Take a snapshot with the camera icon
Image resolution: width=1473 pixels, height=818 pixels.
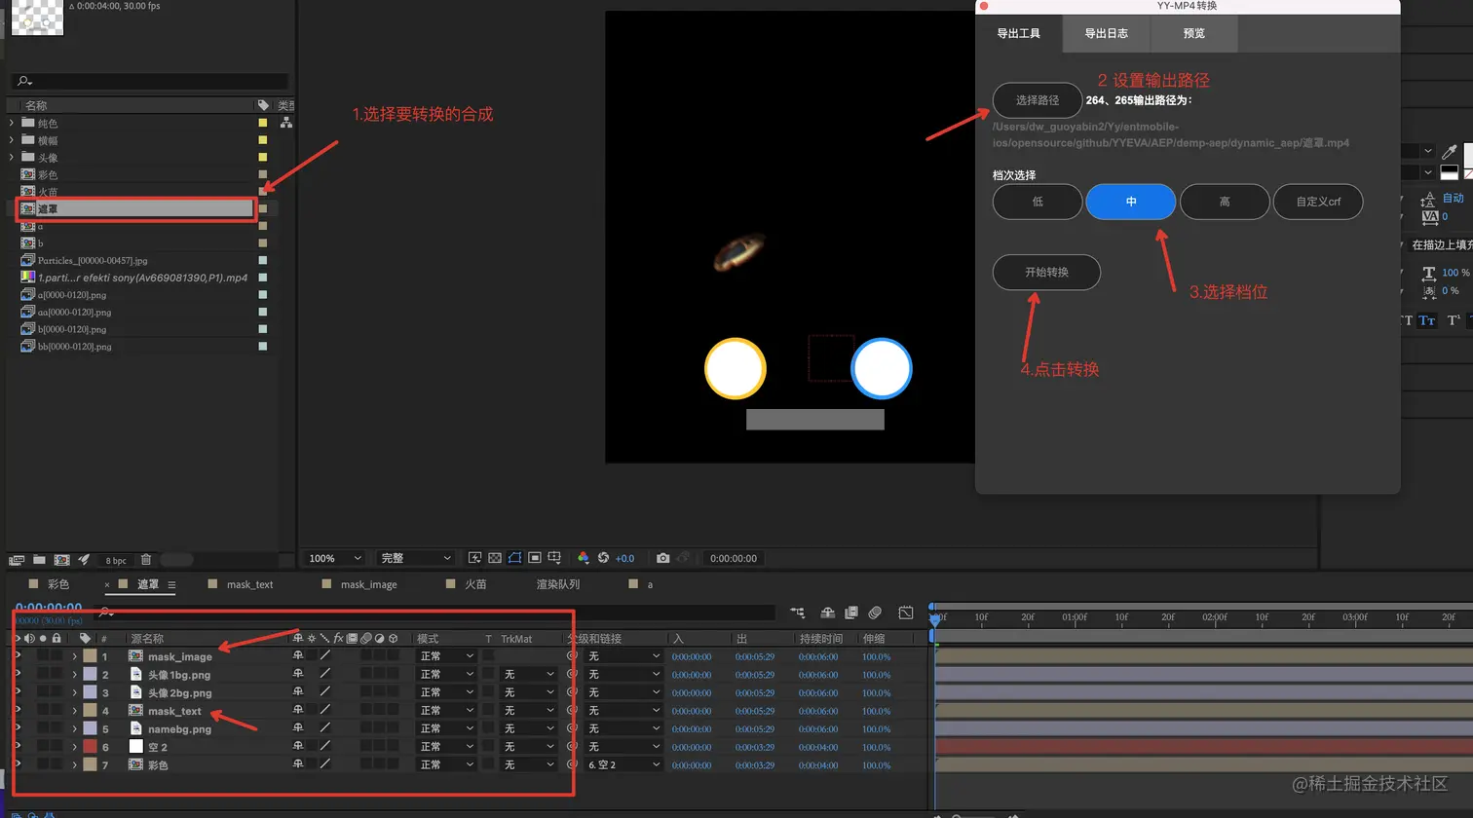[662, 558]
